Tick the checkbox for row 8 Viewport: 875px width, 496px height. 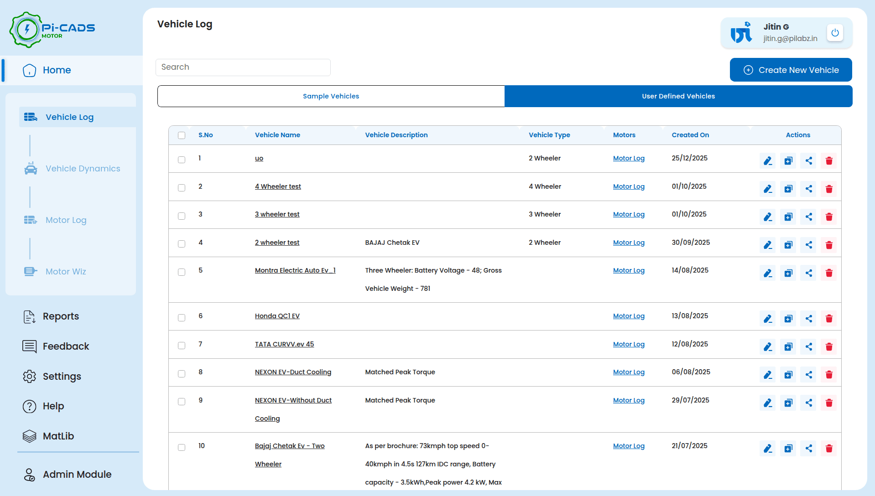point(182,373)
